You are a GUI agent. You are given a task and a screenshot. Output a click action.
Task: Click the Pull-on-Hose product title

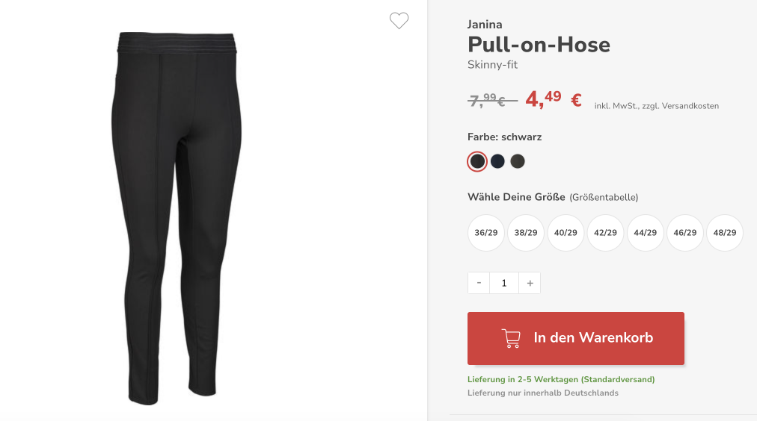tap(539, 45)
